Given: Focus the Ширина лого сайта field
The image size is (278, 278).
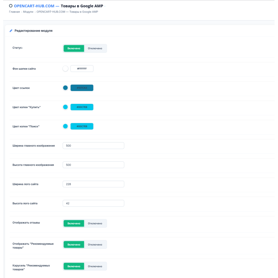Looking at the screenshot, I should point(93,184).
